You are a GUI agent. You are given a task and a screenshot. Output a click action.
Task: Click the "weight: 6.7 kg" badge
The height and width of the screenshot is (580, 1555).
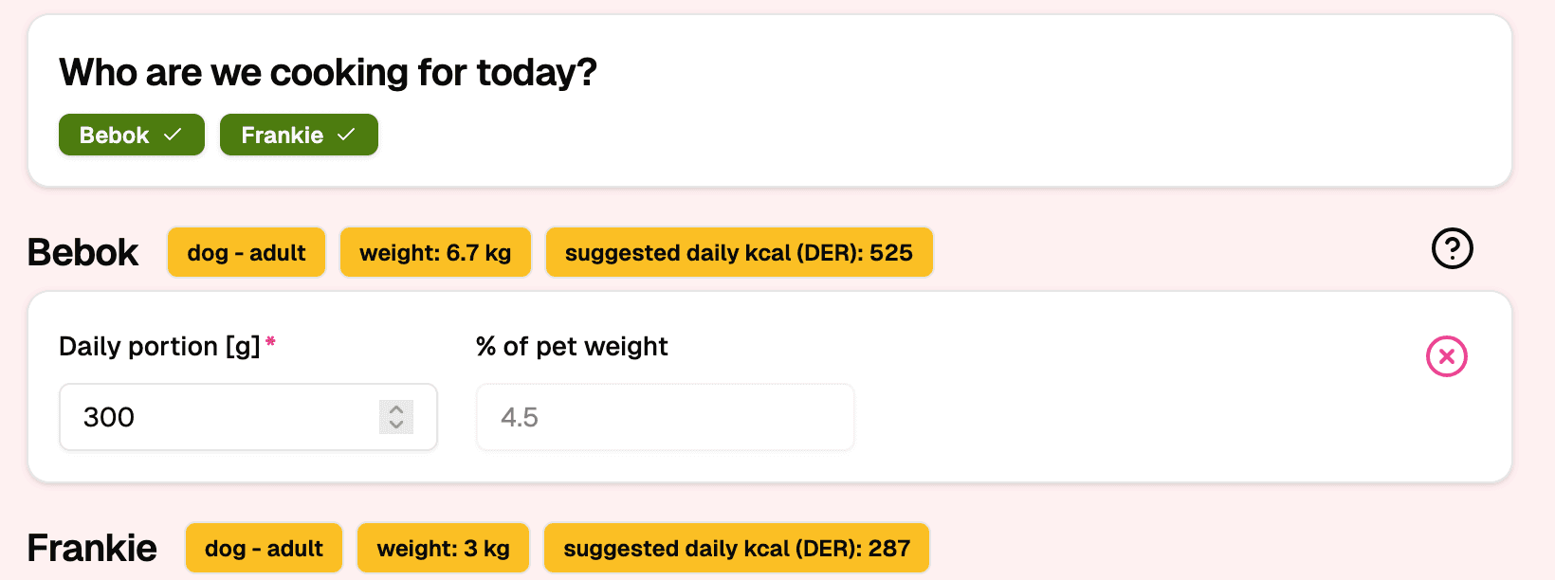tap(435, 252)
